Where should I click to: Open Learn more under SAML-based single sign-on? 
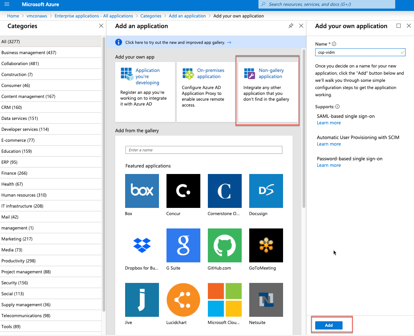(x=329, y=123)
